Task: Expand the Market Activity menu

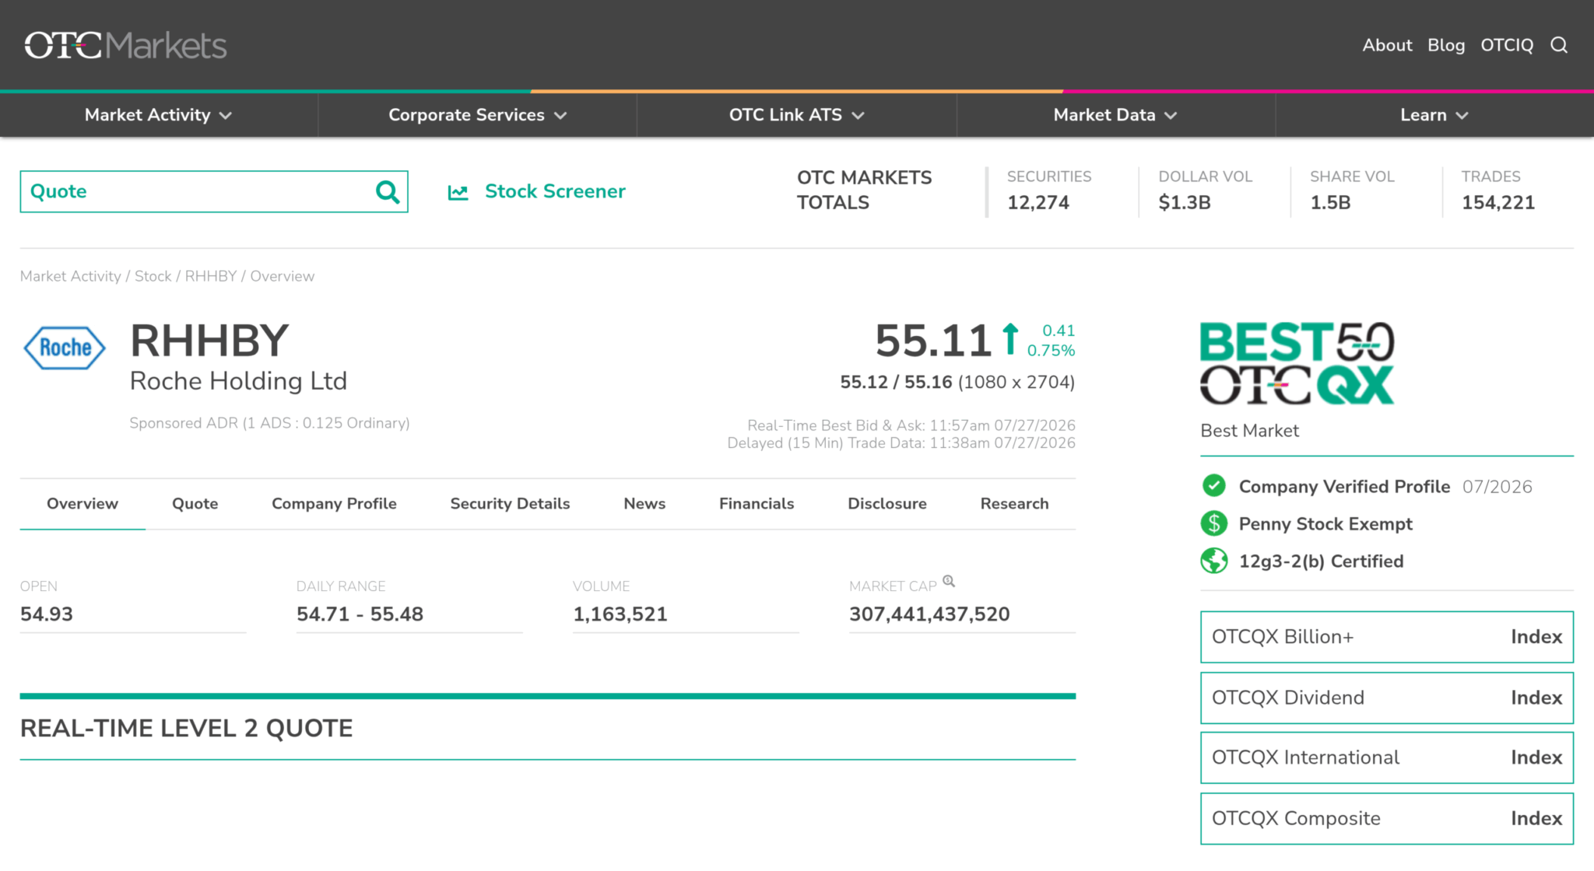Action: (159, 115)
